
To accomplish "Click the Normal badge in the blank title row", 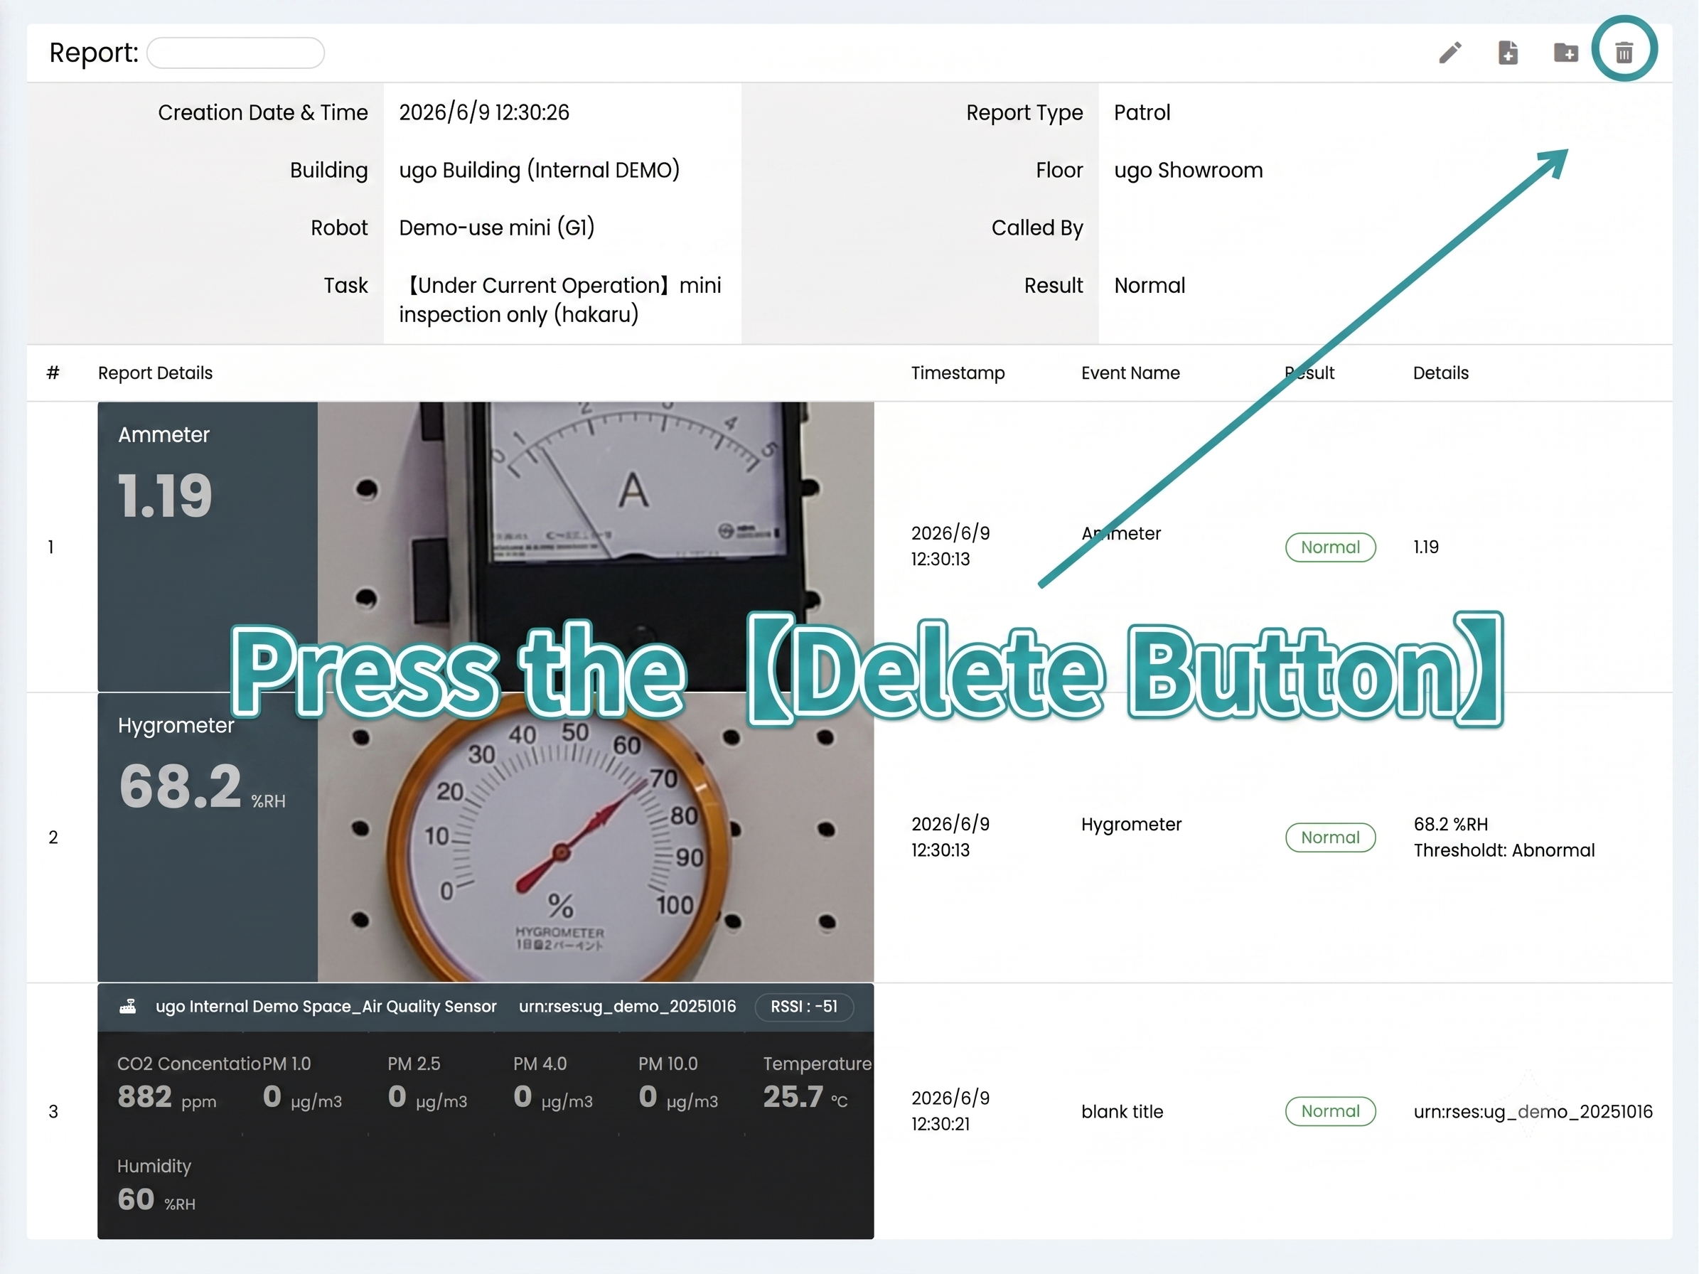I will coord(1330,1111).
